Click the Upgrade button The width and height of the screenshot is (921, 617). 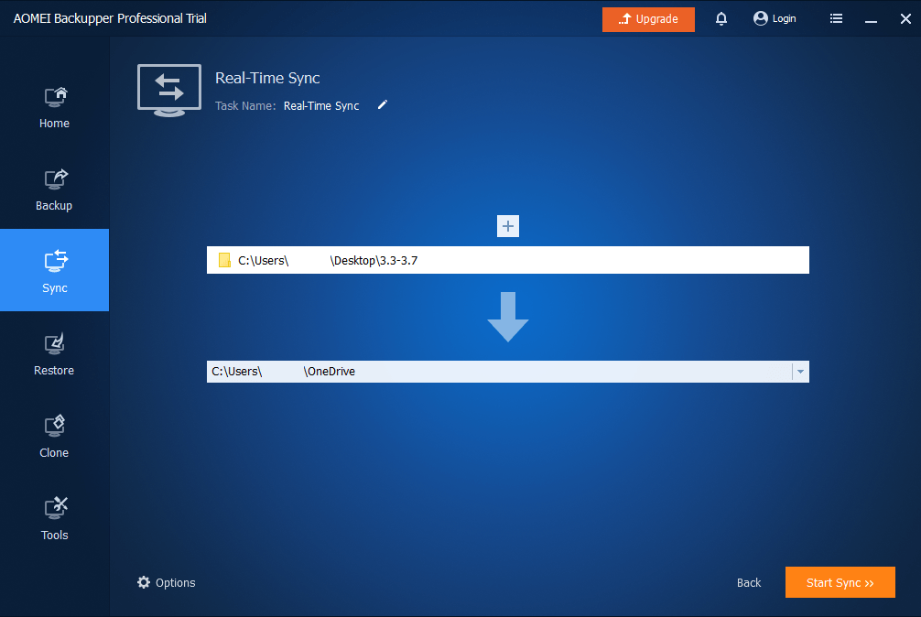(x=648, y=19)
